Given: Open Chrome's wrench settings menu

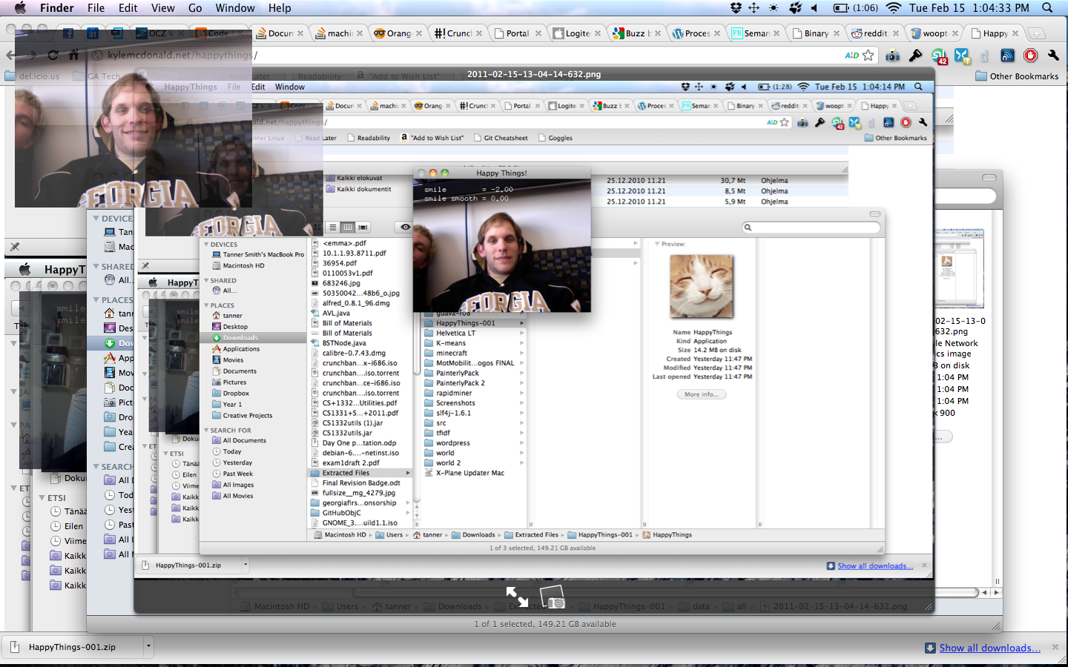Looking at the screenshot, I should [1053, 56].
